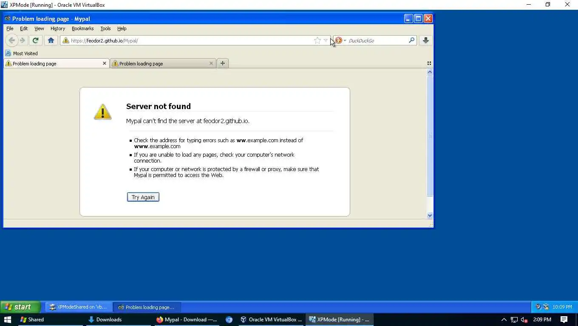The height and width of the screenshot is (326, 578).
Task: Click the network icon in host tray
Action: (514, 320)
